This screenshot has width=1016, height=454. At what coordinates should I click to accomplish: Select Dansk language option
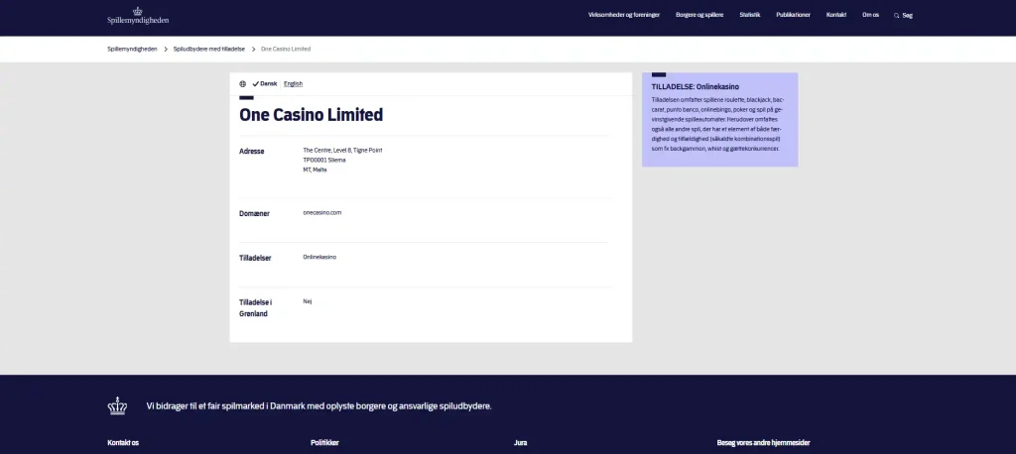(x=264, y=83)
